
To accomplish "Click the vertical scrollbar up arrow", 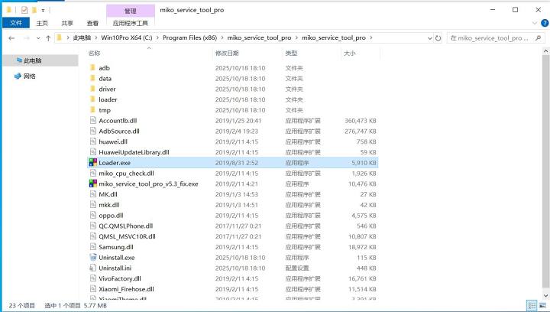I will click(546, 51).
